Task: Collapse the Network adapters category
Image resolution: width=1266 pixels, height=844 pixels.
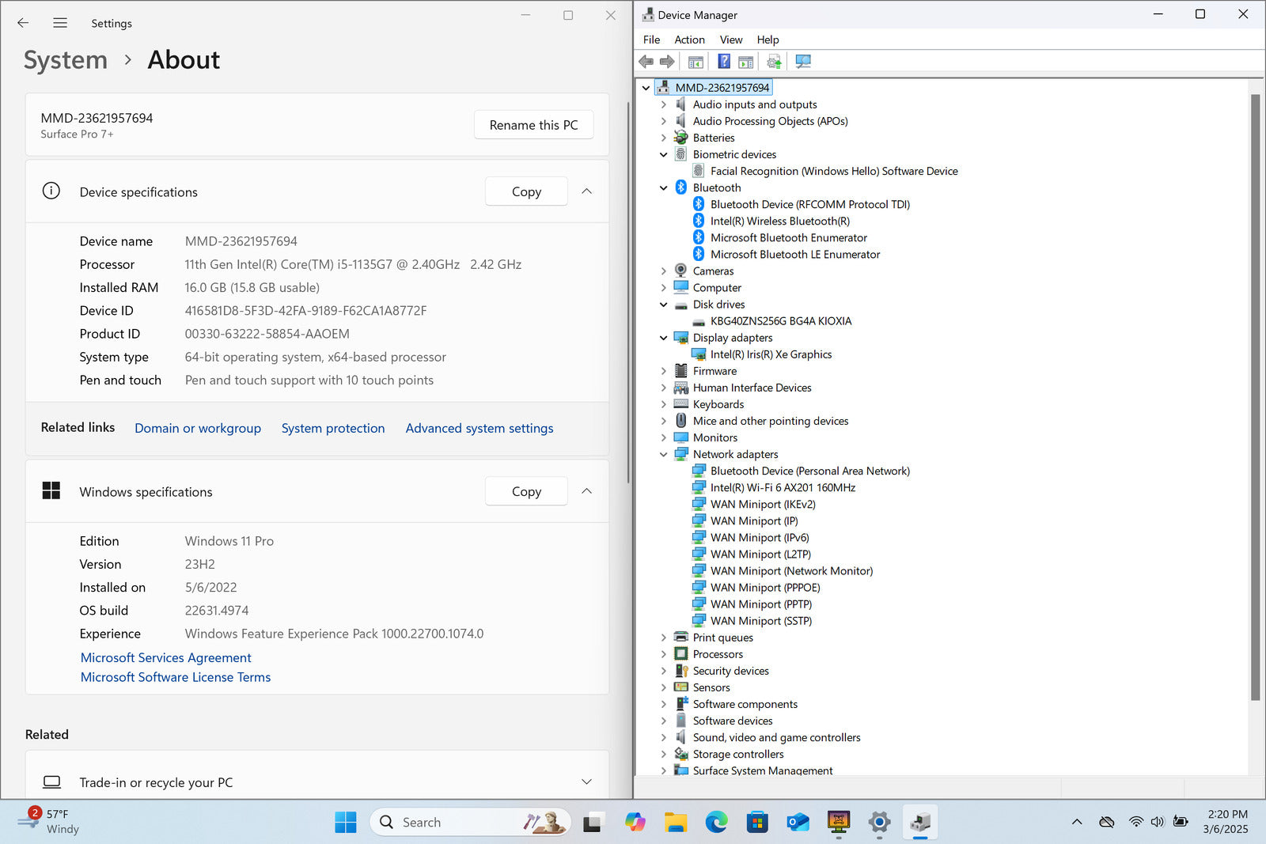Action: point(663,454)
